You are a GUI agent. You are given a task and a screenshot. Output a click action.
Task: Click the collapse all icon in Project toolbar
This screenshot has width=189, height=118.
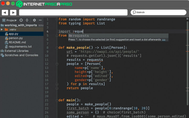pyautogui.click(x=27, y=20)
